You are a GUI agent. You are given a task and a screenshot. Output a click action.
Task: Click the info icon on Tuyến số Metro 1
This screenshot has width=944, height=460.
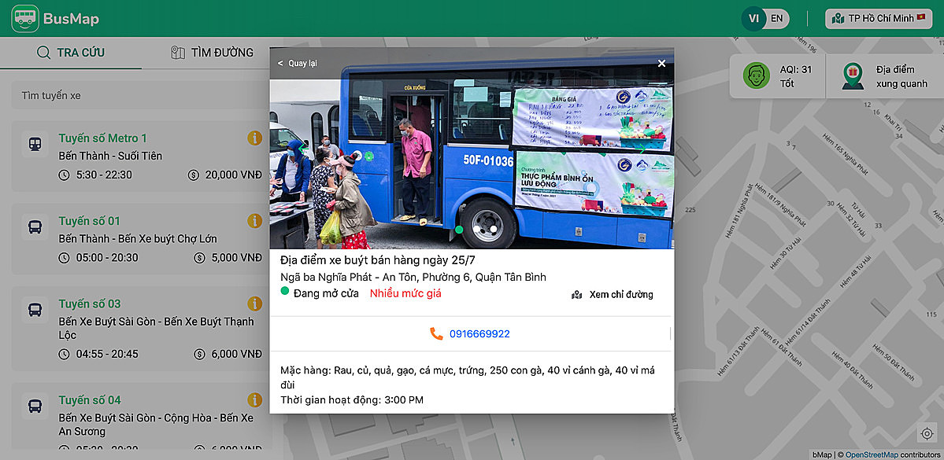point(254,137)
